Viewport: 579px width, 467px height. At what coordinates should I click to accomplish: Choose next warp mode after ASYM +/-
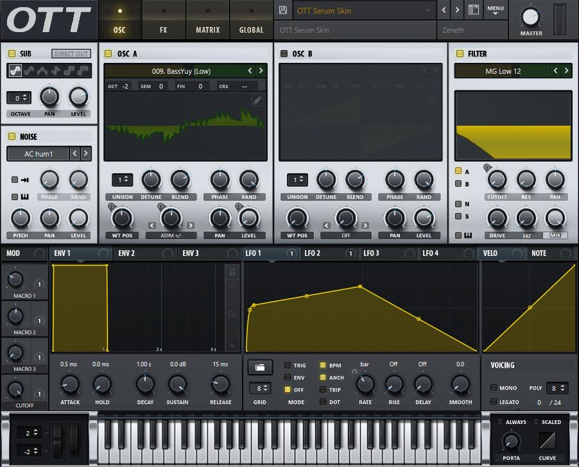pos(191,225)
